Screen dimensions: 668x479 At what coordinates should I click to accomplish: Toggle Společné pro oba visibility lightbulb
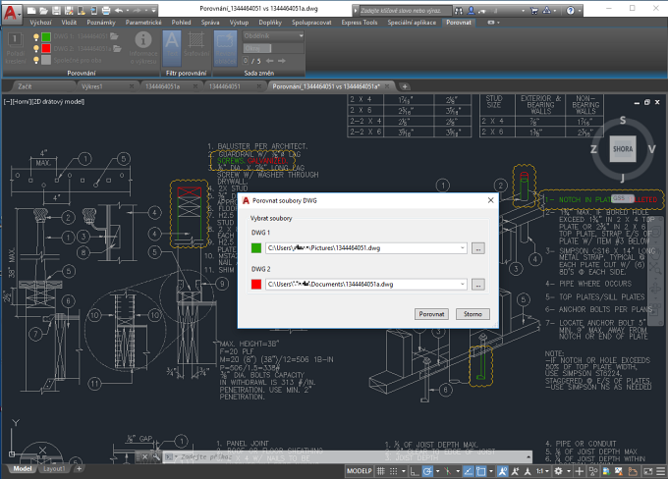pyautogui.click(x=36, y=61)
